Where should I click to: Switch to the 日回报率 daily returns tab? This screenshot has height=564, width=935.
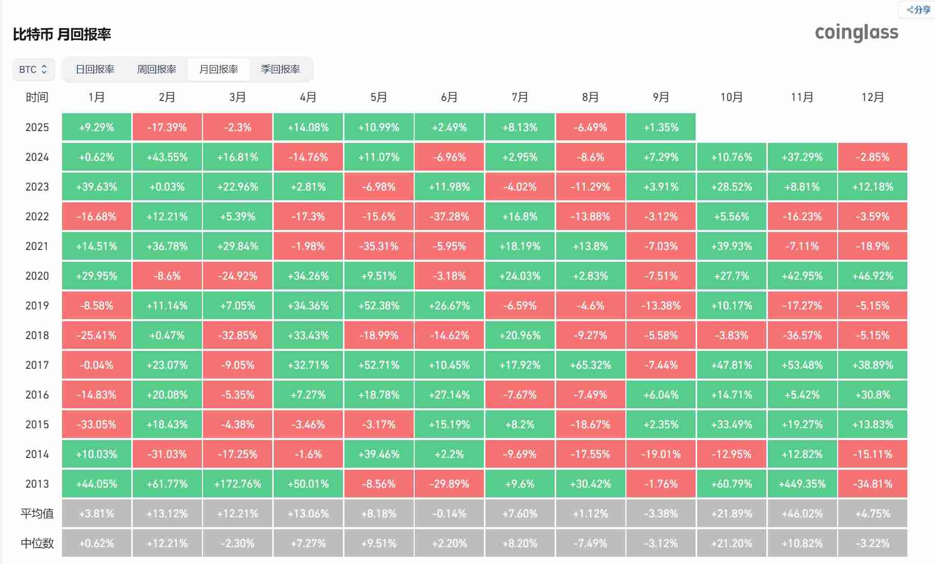95,69
